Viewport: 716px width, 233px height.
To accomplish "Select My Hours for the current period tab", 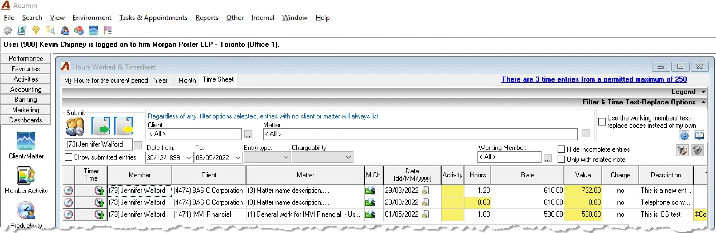I will (106, 80).
